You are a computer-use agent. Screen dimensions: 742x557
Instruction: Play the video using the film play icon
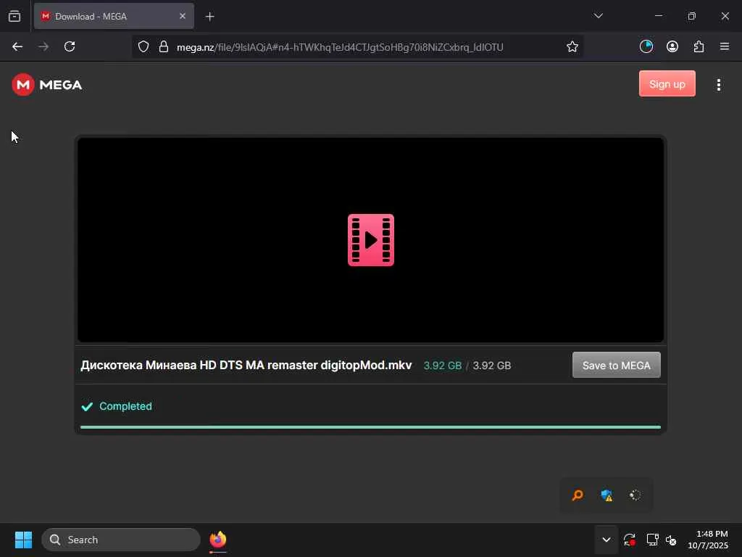(370, 240)
